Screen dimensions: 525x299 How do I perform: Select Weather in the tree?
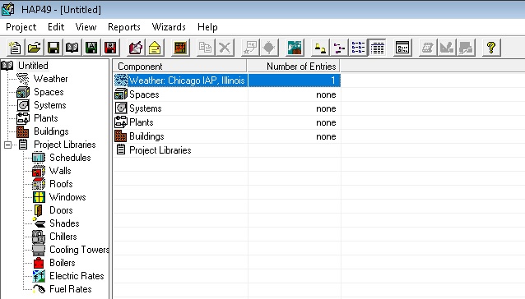50,79
